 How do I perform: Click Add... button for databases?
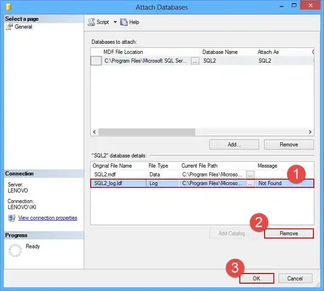pyautogui.click(x=234, y=145)
